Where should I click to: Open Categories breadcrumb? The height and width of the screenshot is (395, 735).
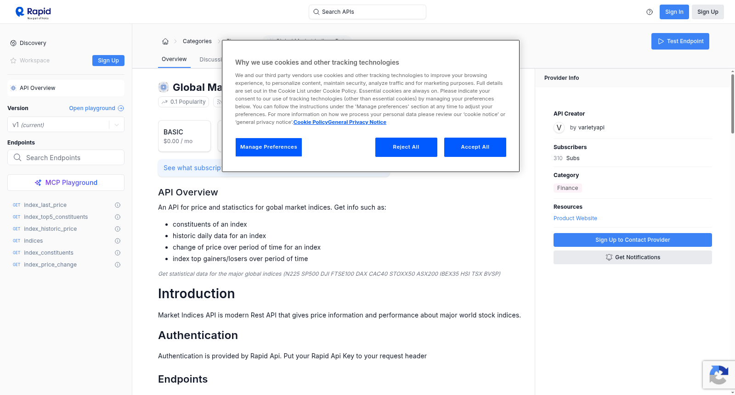(x=197, y=41)
